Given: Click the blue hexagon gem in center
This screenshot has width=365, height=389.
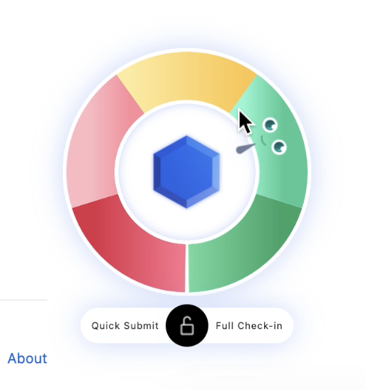Looking at the screenshot, I should (x=186, y=172).
